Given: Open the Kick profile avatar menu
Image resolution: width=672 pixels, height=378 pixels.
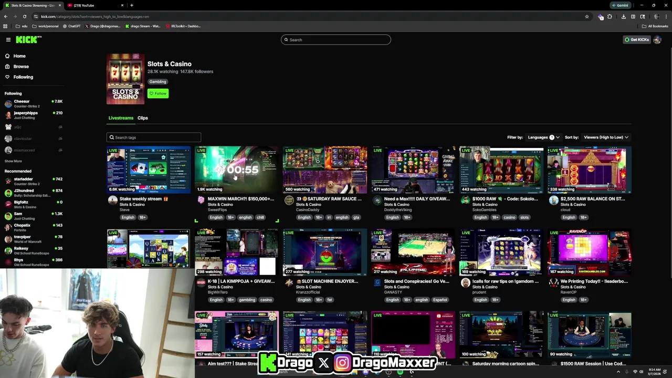Looking at the screenshot, I should point(657,39).
